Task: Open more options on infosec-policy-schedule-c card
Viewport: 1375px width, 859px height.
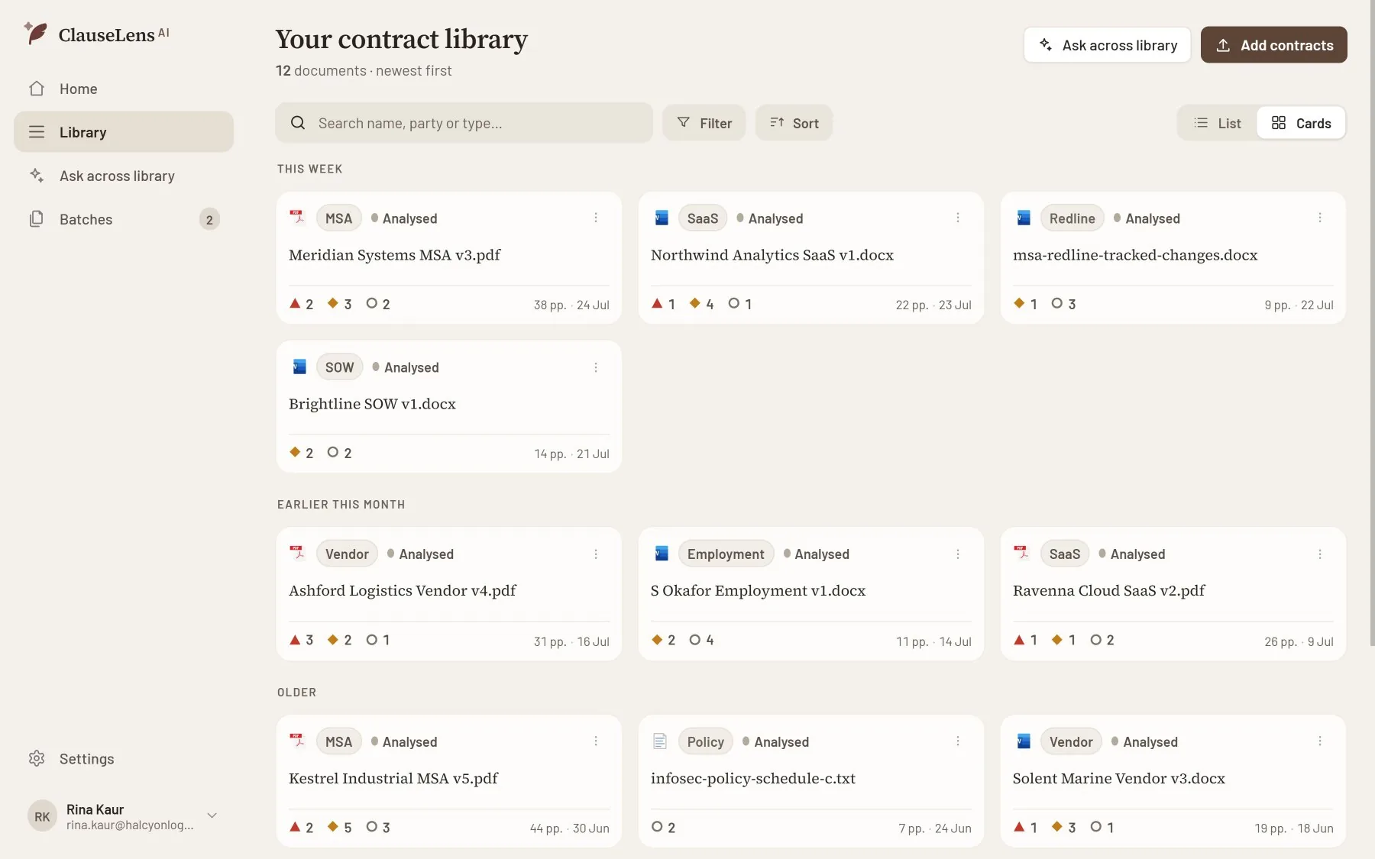Action: pos(958,741)
